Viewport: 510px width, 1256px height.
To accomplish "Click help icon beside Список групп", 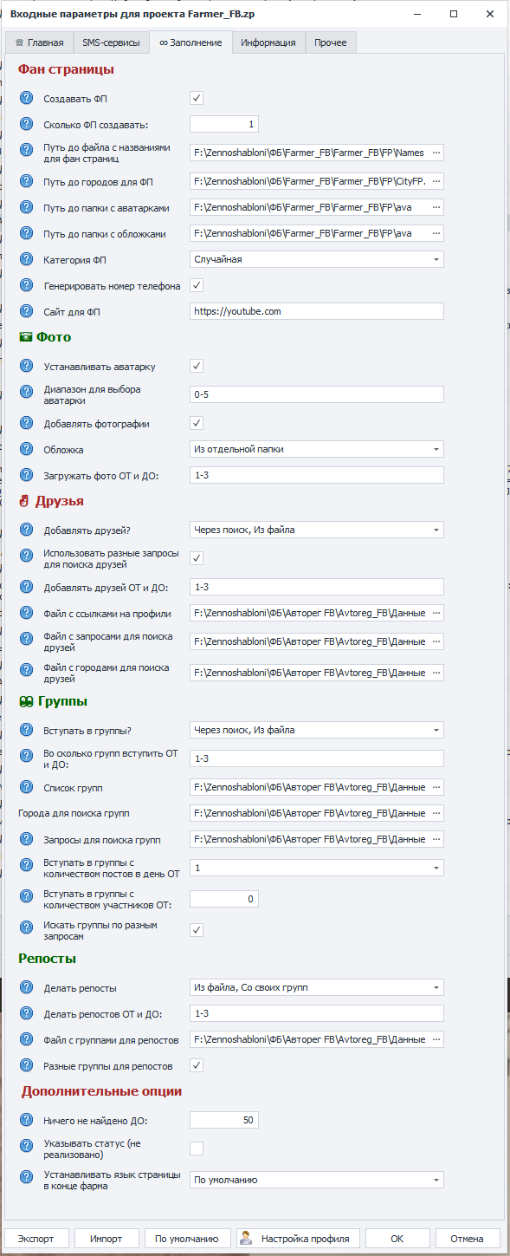I will 27,788.
